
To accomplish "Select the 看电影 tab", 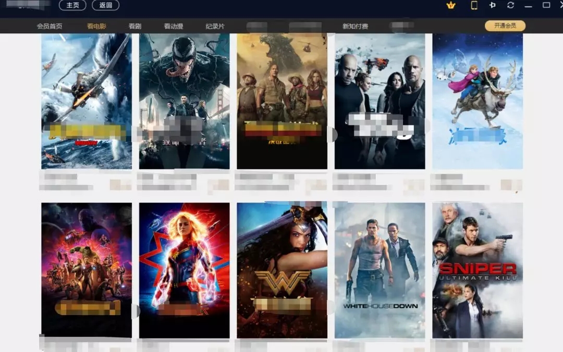I will tap(96, 26).
